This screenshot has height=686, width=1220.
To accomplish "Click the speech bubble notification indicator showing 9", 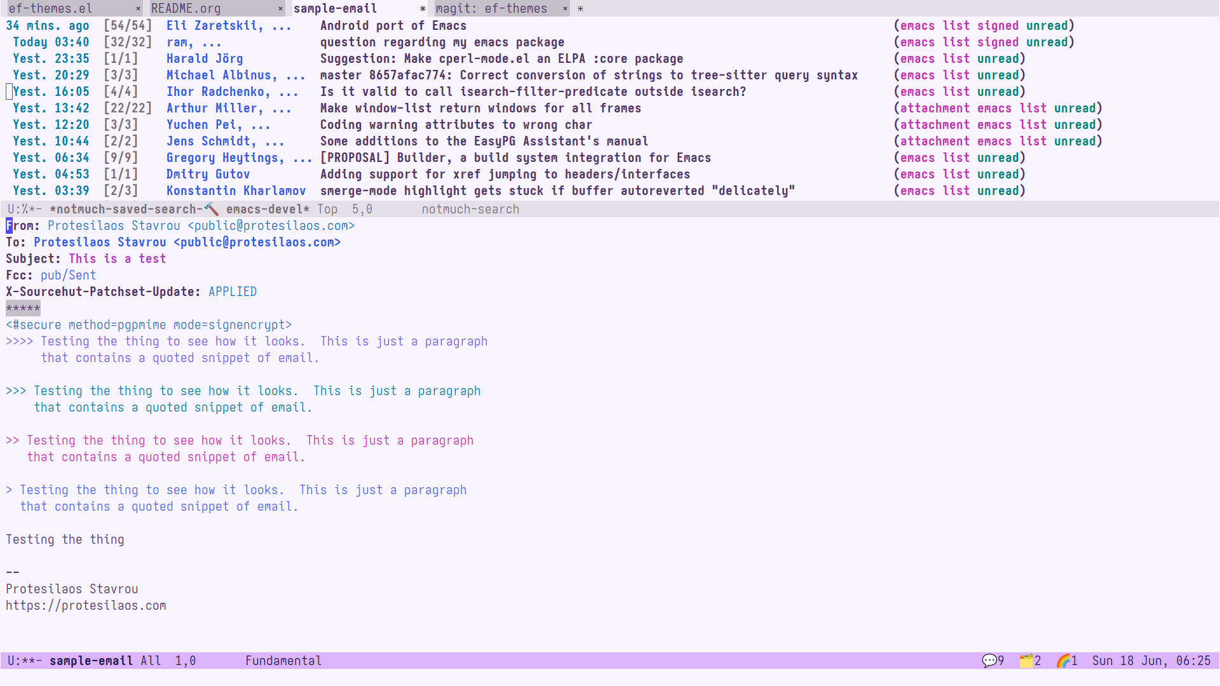I will [993, 661].
